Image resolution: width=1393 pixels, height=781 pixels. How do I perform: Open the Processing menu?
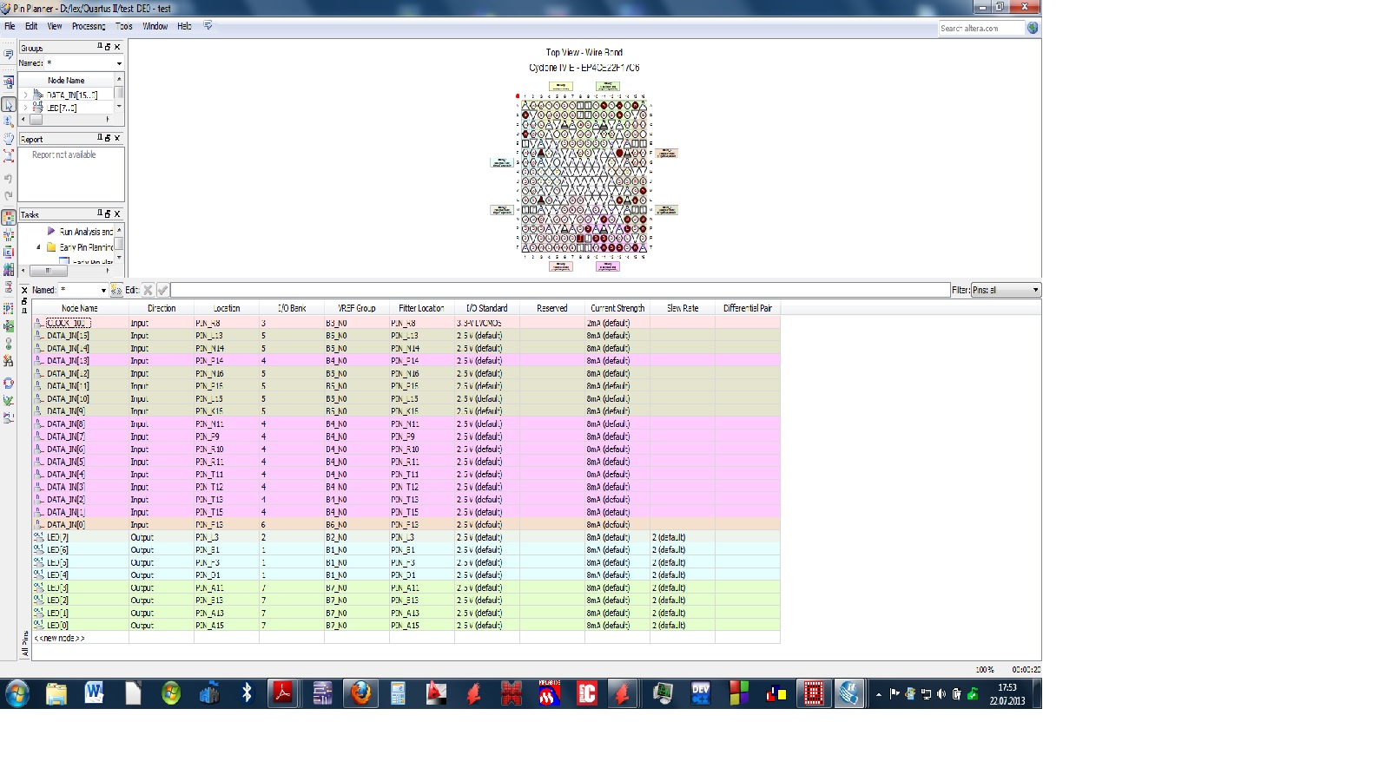click(x=89, y=26)
